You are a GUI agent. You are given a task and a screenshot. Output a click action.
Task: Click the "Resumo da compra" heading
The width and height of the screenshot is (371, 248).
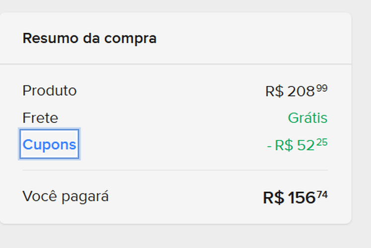coord(89,38)
